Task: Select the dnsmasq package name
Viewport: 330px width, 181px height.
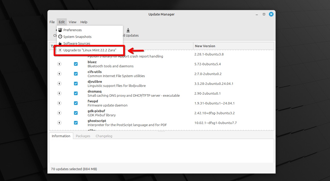Action: [95, 92]
